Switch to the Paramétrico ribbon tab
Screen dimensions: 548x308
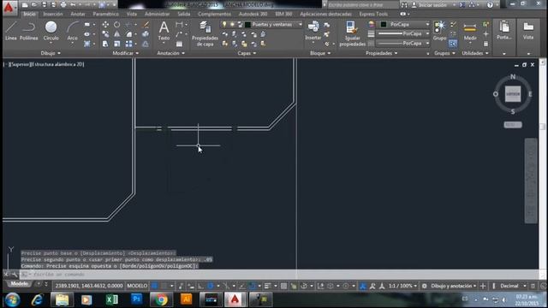pyautogui.click(x=106, y=14)
